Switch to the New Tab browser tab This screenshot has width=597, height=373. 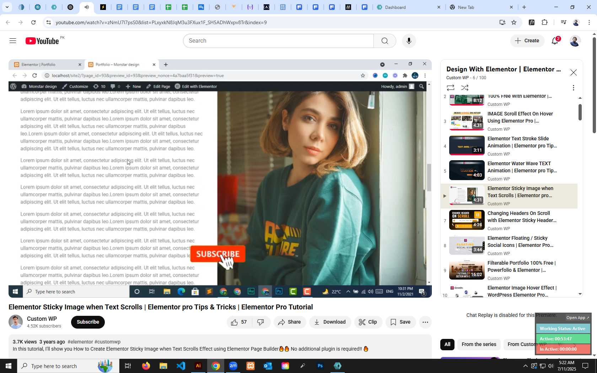[x=482, y=7]
